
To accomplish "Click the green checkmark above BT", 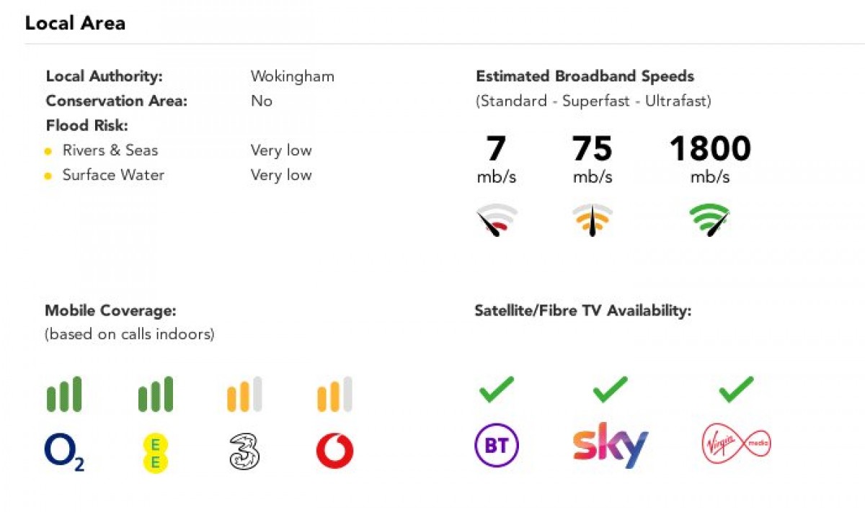I will (497, 390).
